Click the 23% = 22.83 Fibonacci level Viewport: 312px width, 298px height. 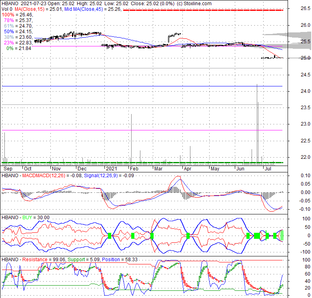18,42
